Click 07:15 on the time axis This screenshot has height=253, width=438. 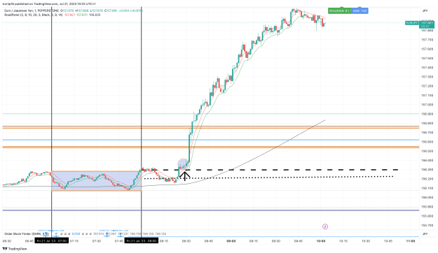point(74,241)
